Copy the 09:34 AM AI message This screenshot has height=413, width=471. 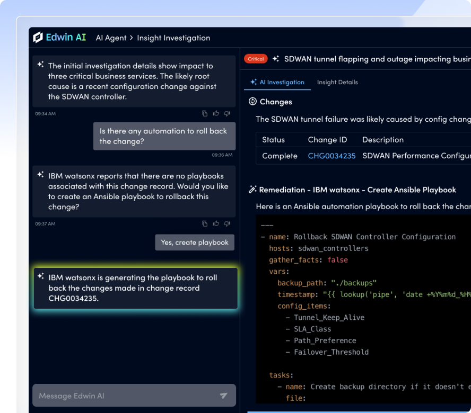point(205,113)
